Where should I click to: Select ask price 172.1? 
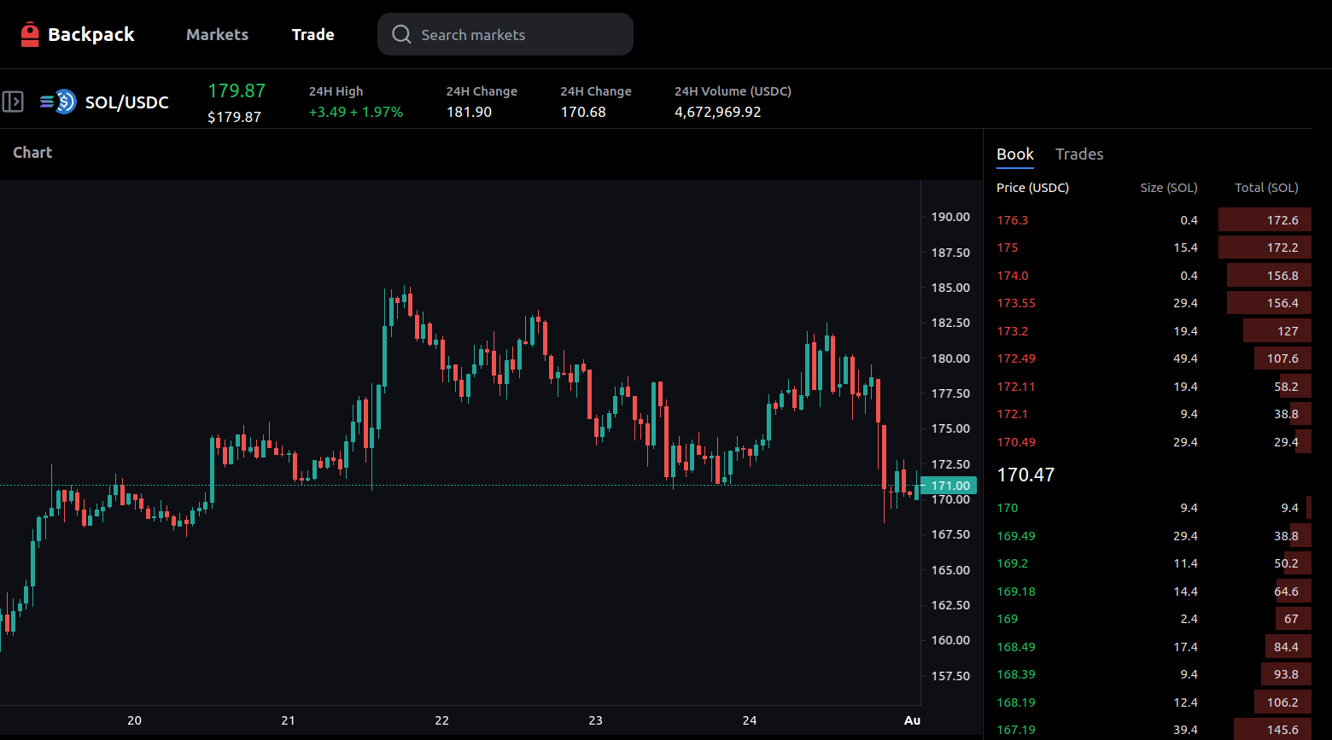tap(1012, 414)
